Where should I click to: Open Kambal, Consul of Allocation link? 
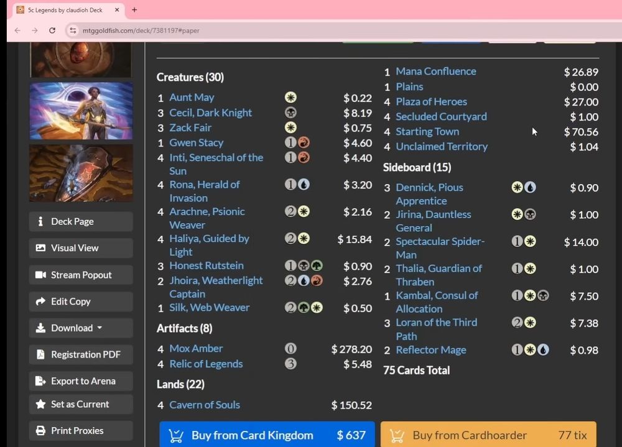tap(437, 302)
